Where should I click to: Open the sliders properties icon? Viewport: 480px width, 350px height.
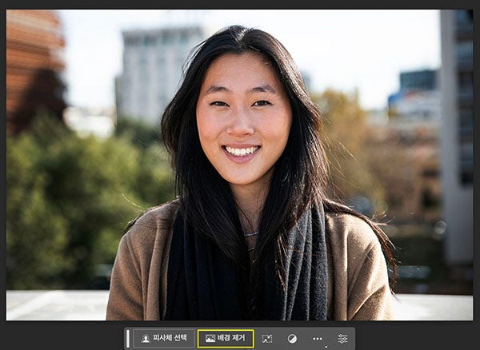[342, 339]
